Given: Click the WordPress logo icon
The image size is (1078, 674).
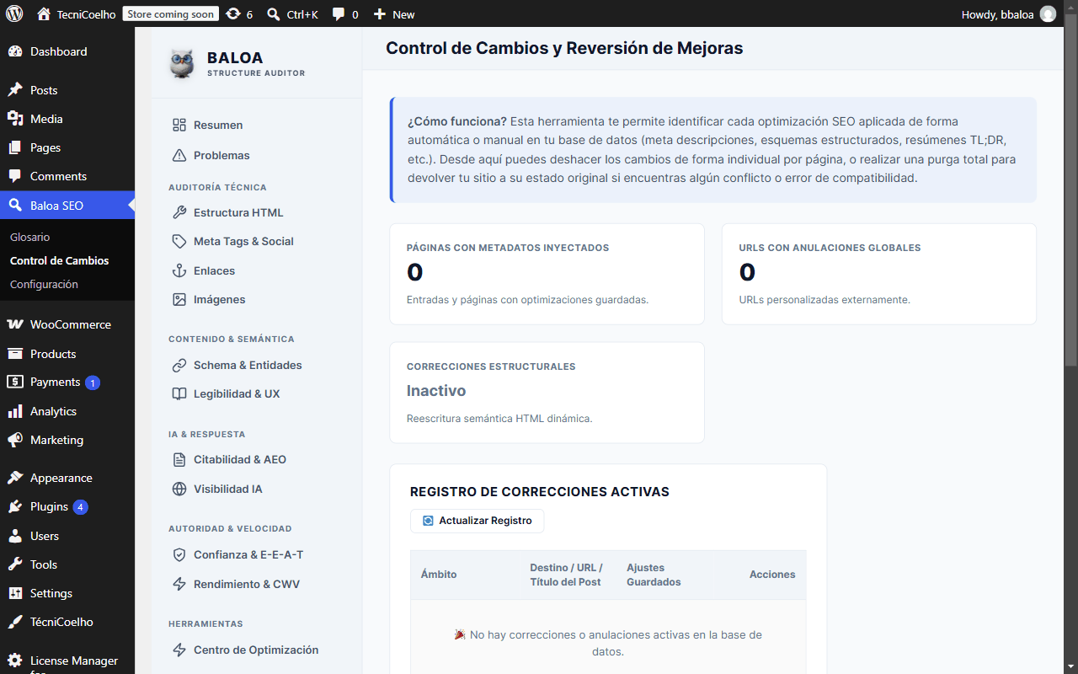Looking at the screenshot, I should click(14, 13).
